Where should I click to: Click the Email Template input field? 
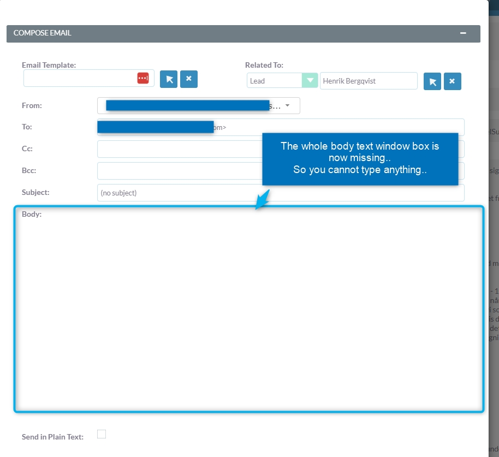79,78
